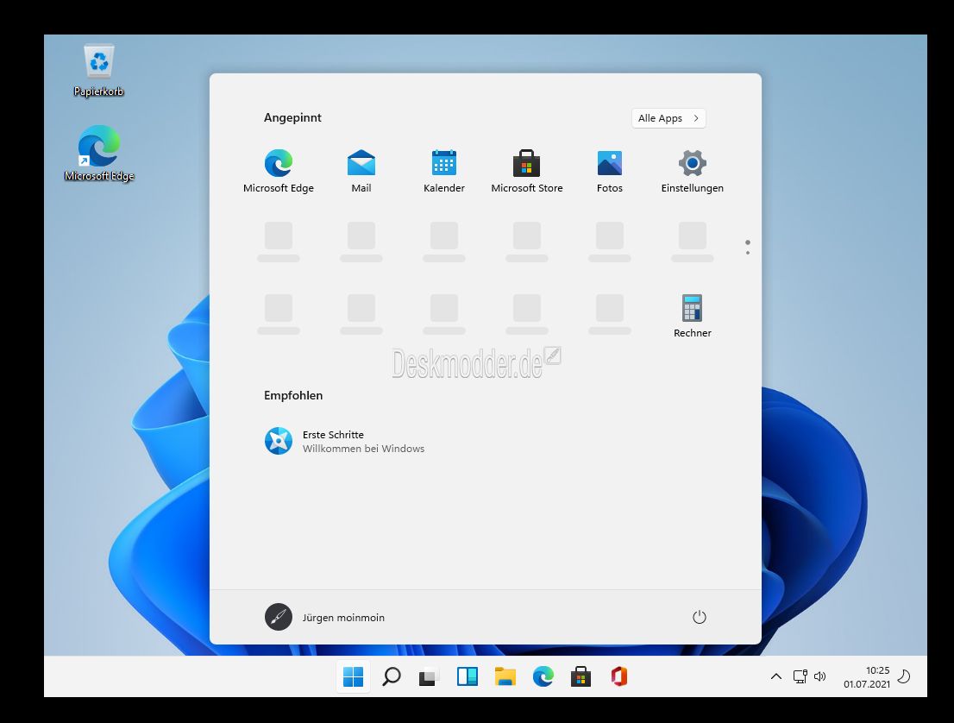This screenshot has width=954, height=723.
Task: Launch the Fotos app
Action: point(610,171)
